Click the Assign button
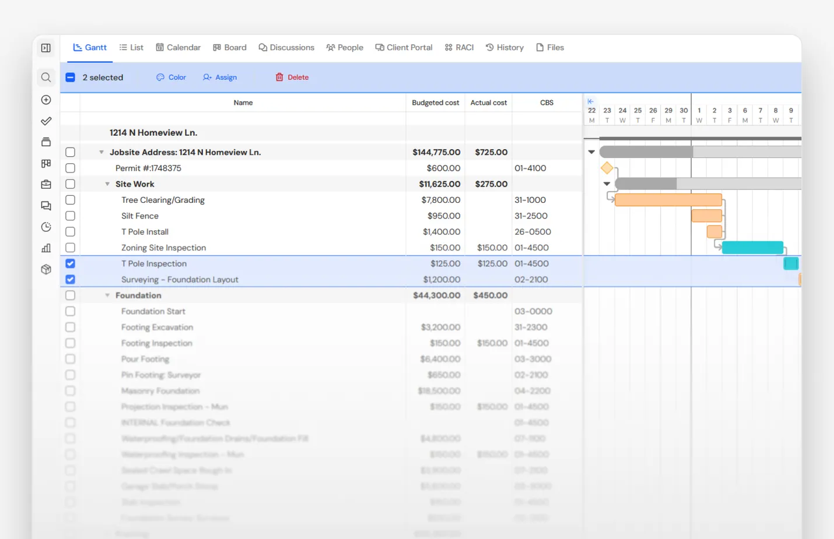Image resolution: width=834 pixels, height=539 pixels. 220,77
